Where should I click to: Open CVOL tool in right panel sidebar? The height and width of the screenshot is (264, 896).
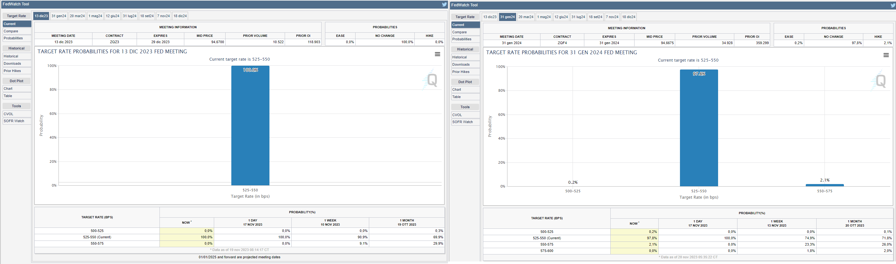click(465, 115)
